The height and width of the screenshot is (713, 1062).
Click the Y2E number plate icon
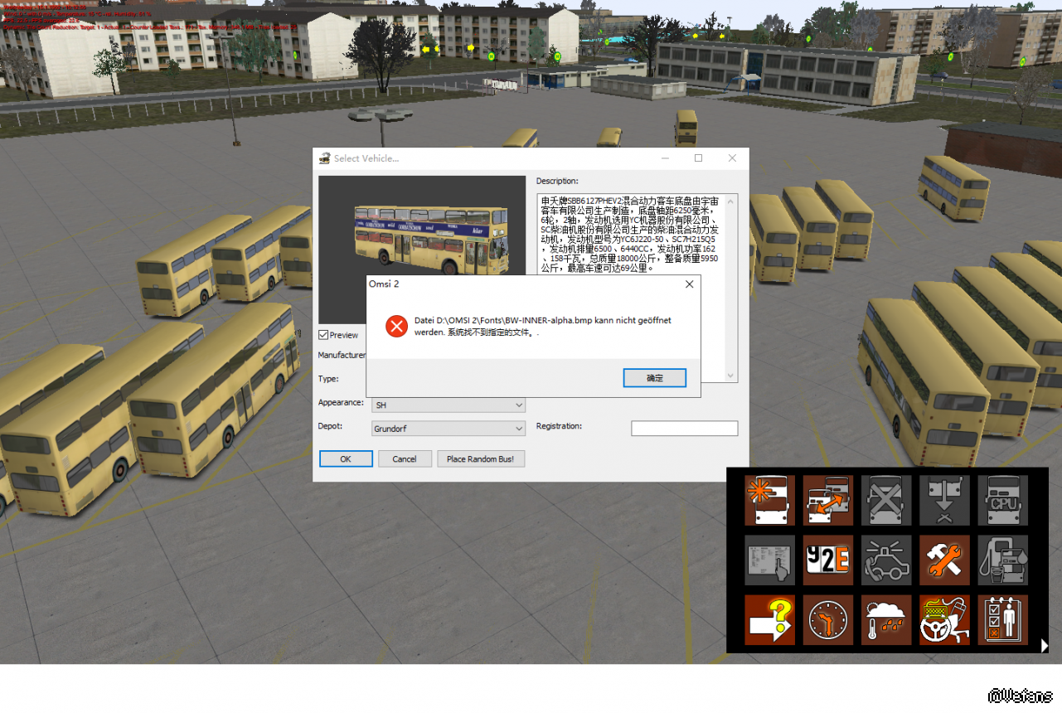pyautogui.click(x=828, y=560)
